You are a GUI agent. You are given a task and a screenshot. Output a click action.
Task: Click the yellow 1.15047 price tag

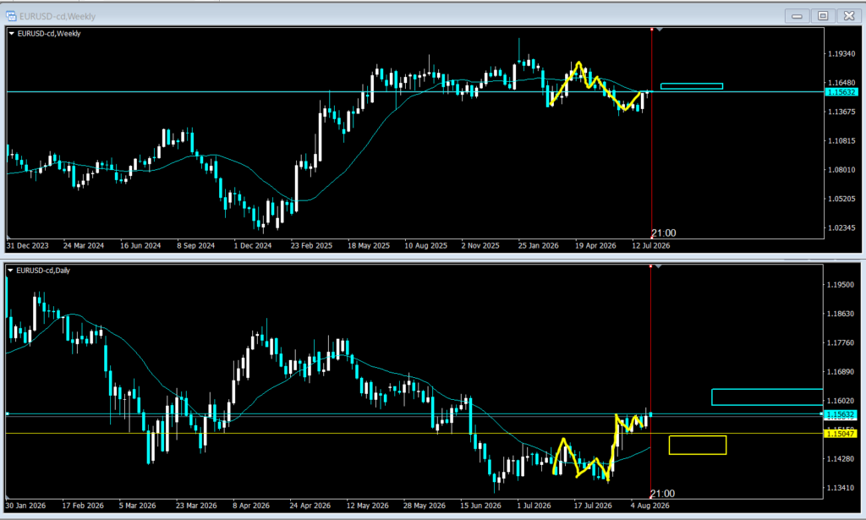tap(840, 434)
